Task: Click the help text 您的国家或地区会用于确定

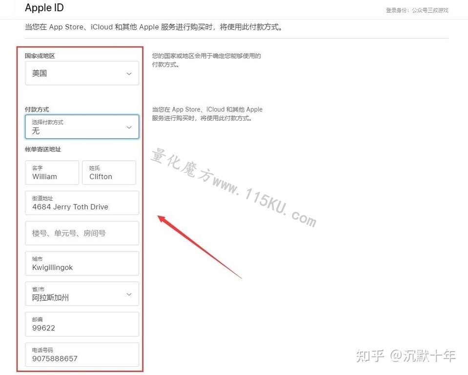Action: coord(206,60)
